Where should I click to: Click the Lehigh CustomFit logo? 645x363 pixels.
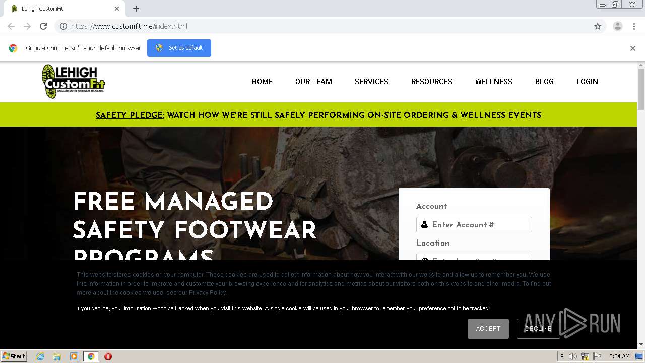click(x=74, y=81)
